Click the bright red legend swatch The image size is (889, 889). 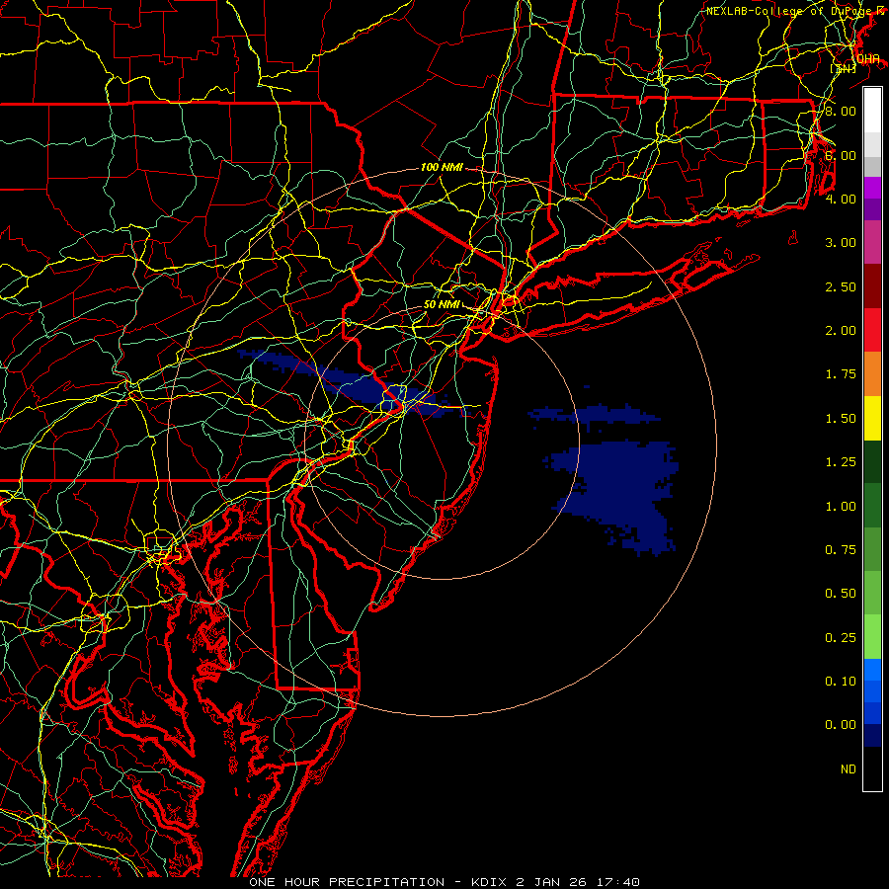[872, 330]
